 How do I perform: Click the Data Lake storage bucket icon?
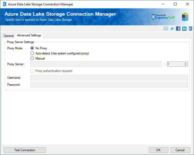[185, 17]
